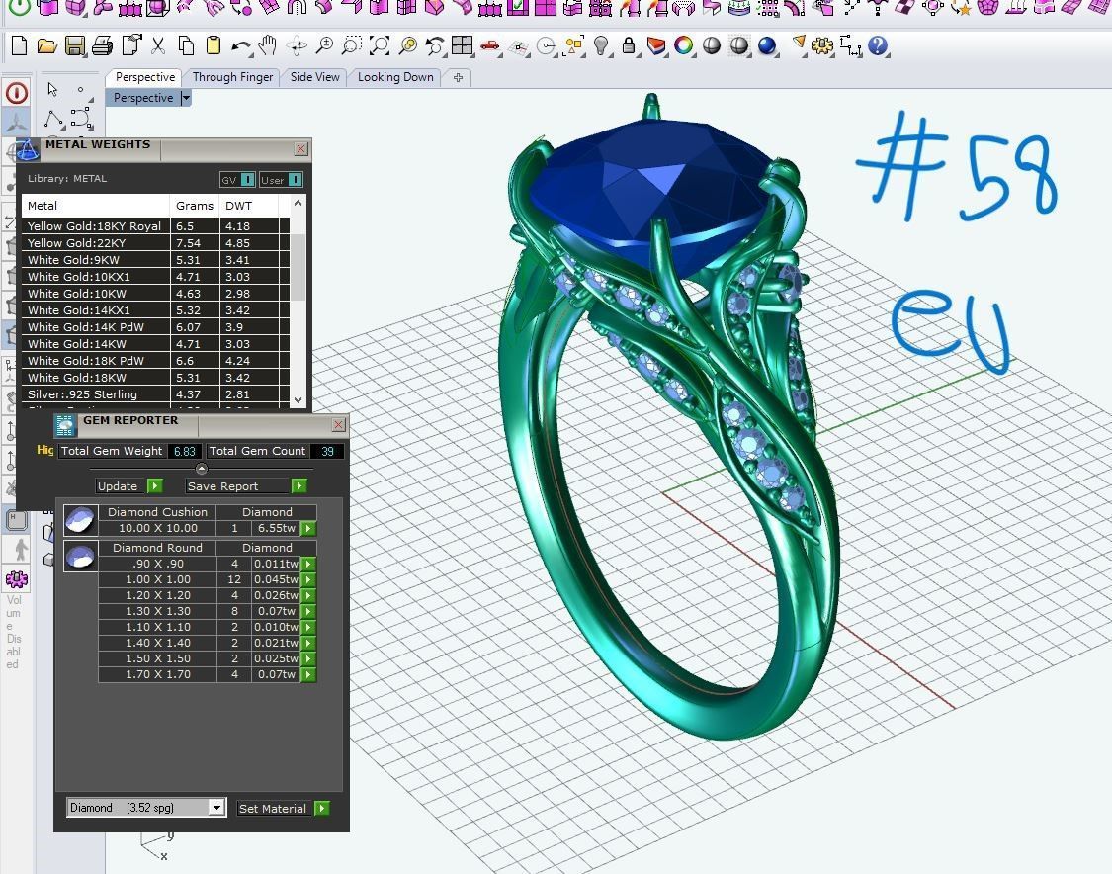Copy selection to clipboard icon

[186, 46]
